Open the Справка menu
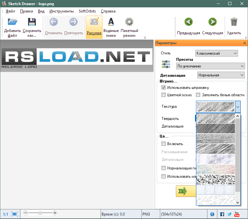Screen dimensions: 248x219 click(108, 11)
